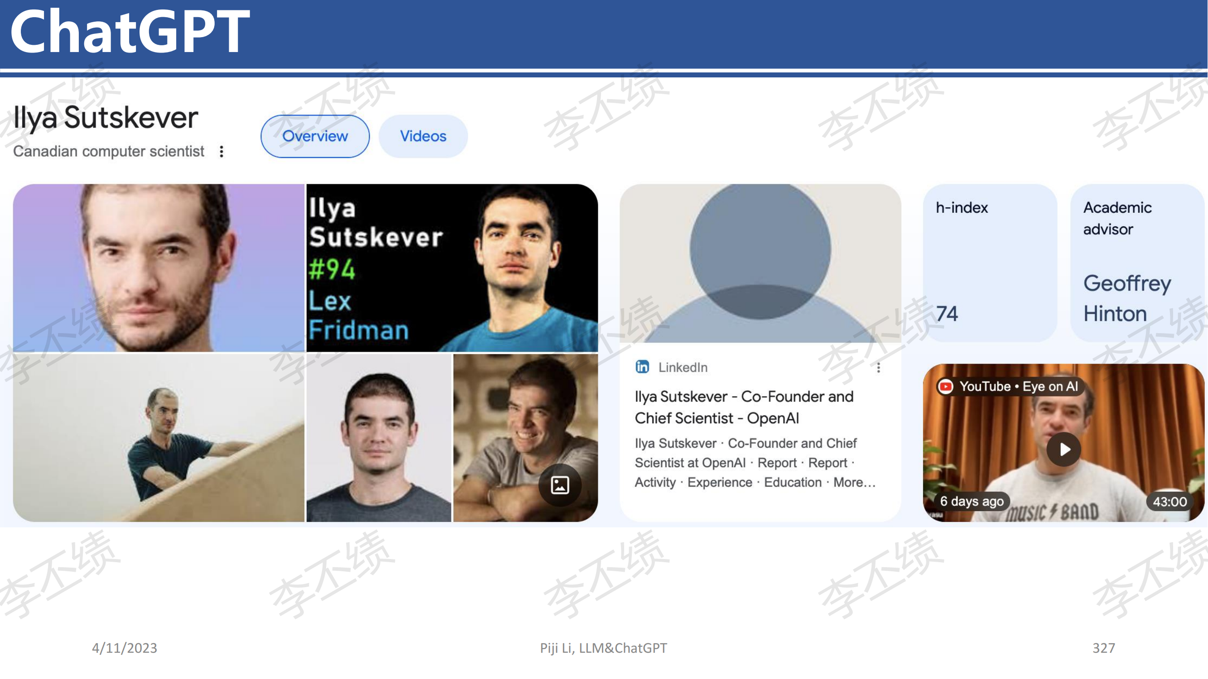Play the Eye on AI YouTube video
Image resolution: width=1208 pixels, height=679 pixels.
click(x=1064, y=449)
